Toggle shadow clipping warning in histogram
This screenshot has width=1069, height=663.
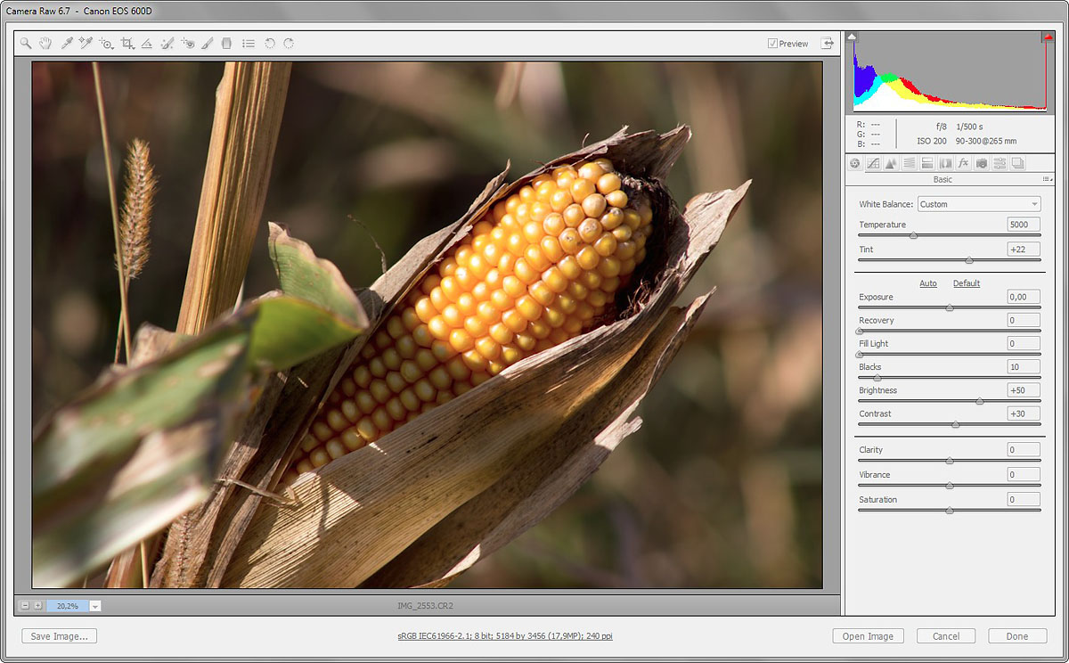pyautogui.click(x=853, y=37)
